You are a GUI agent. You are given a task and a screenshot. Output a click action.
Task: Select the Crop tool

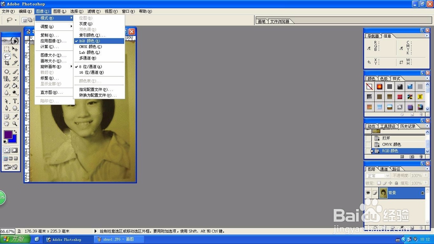[7, 63]
